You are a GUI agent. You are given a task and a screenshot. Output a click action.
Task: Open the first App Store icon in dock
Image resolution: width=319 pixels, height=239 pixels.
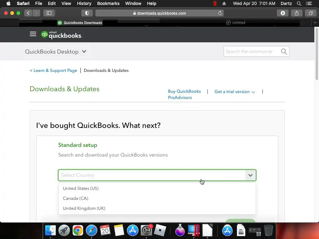(x=133, y=230)
